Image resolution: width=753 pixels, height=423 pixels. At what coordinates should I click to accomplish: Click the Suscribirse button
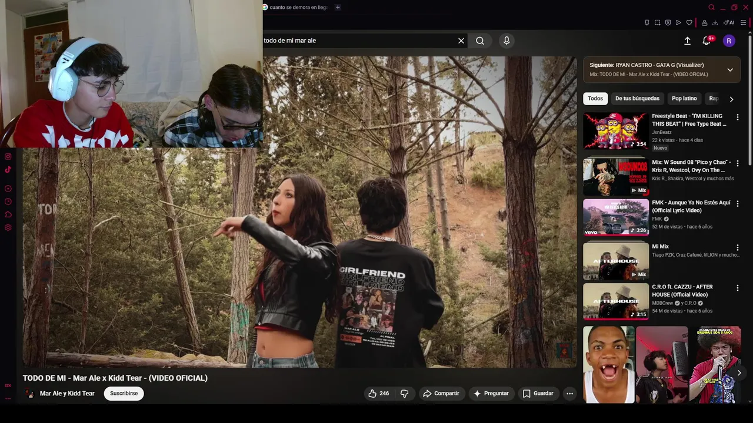pyautogui.click(x=124, y=394)
